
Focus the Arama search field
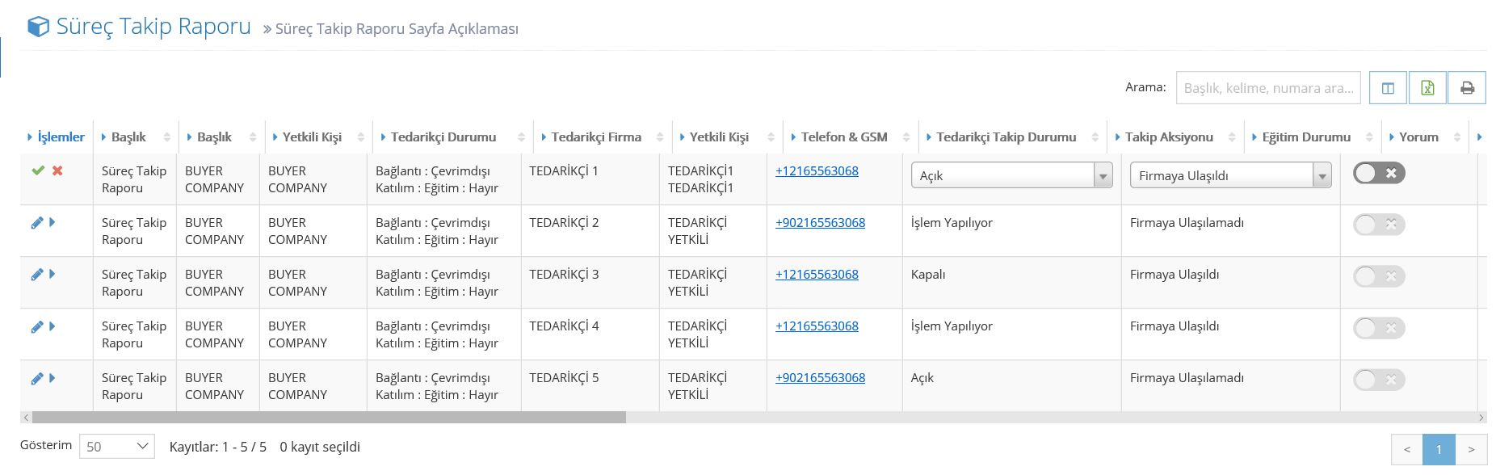(x=1268, y=88)
